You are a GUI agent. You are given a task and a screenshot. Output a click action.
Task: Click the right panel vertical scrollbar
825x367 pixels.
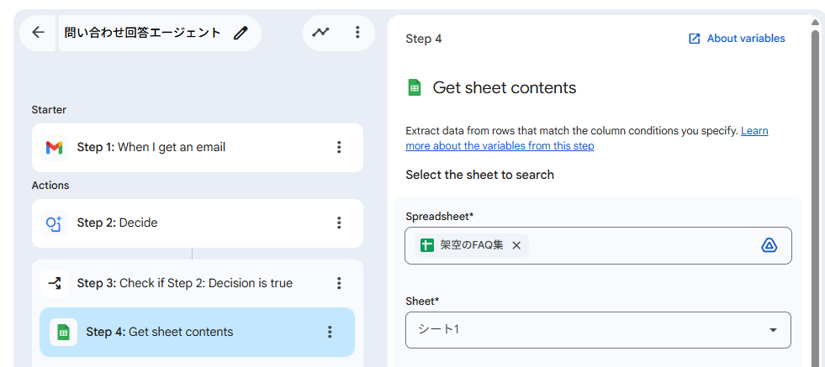(814, 168)
